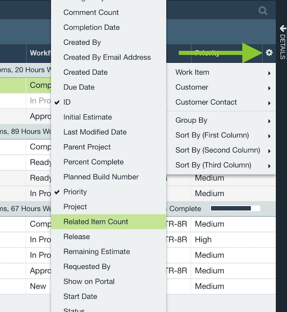Click the New workflow status cell

[x=39, y=286]
